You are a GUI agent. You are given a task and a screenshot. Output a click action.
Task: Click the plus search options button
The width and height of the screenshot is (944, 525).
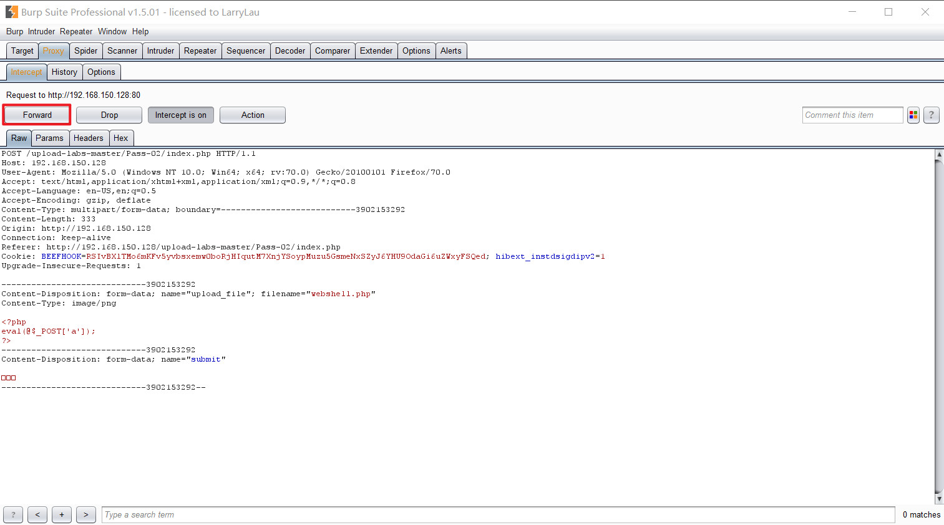coord(62,514)
